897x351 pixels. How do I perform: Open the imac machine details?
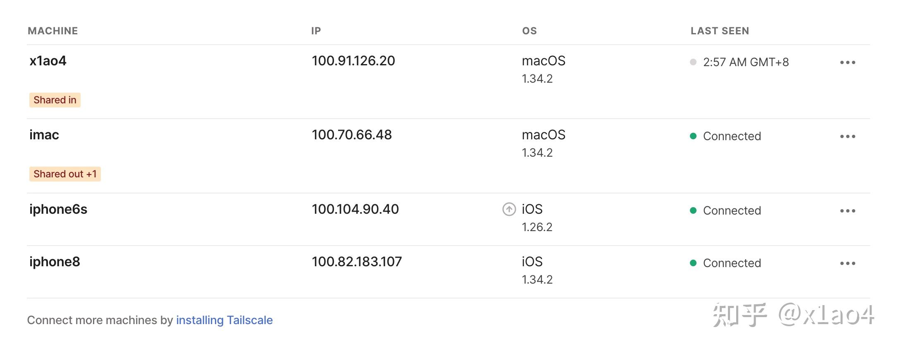[44, 135]
